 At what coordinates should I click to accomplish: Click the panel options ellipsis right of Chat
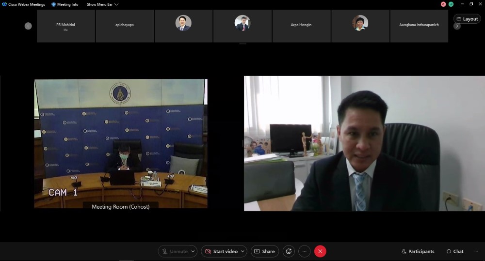click(476, 251)
